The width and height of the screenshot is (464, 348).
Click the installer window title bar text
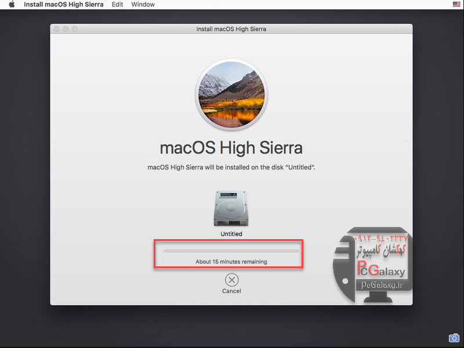tap(231, 28)
